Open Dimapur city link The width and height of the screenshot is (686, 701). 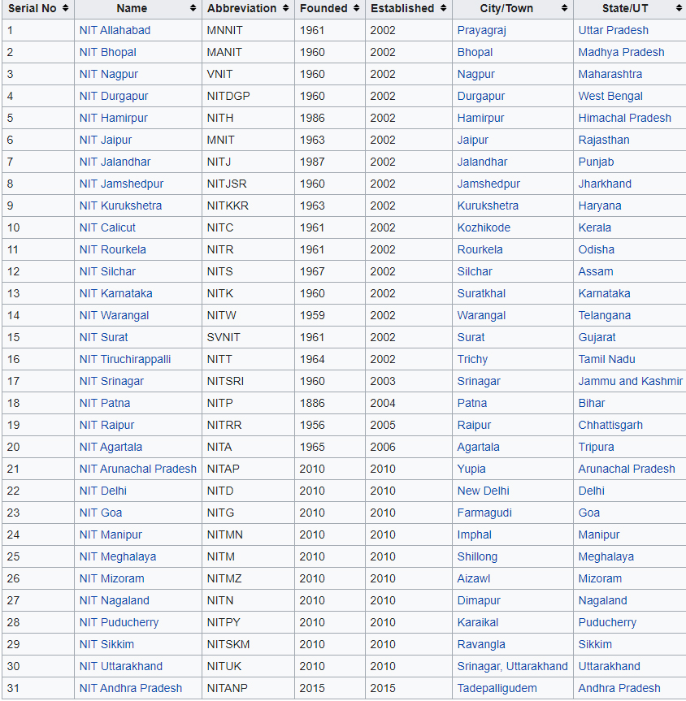coord(479,600)
